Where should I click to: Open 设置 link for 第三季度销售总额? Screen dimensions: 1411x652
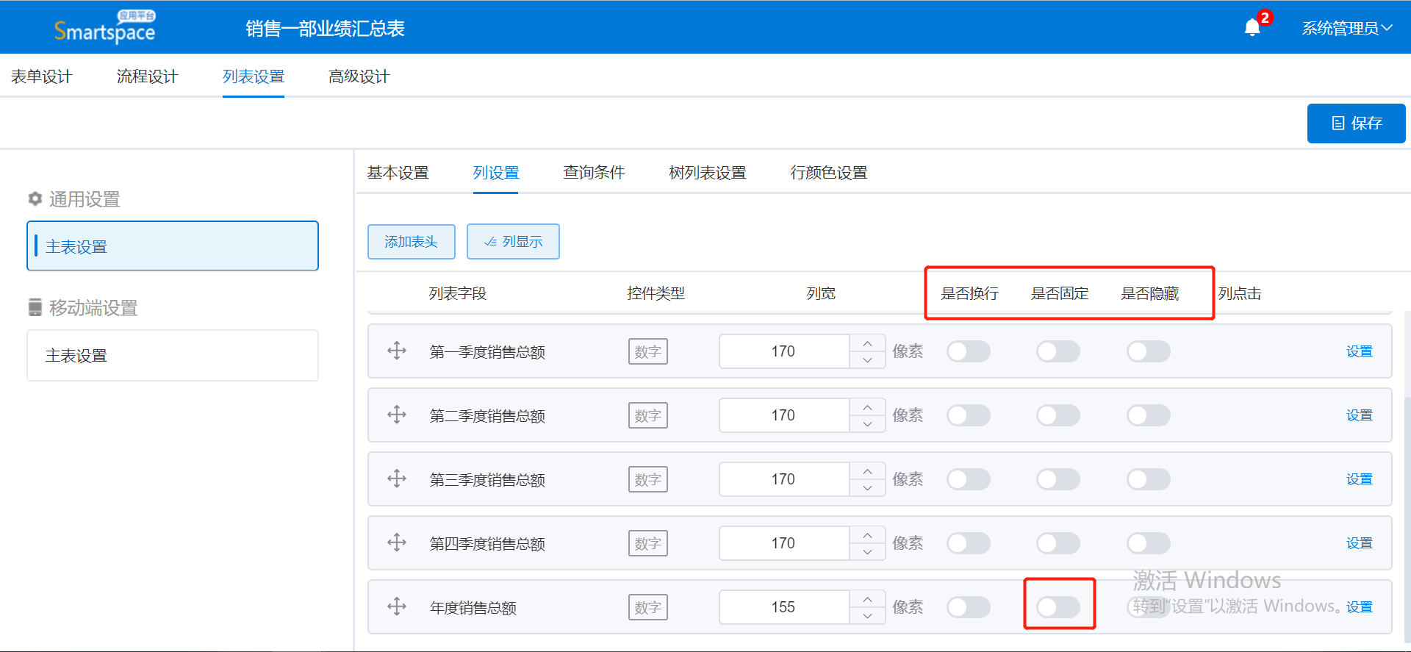pyautogui.click(x=1360, y=479)
